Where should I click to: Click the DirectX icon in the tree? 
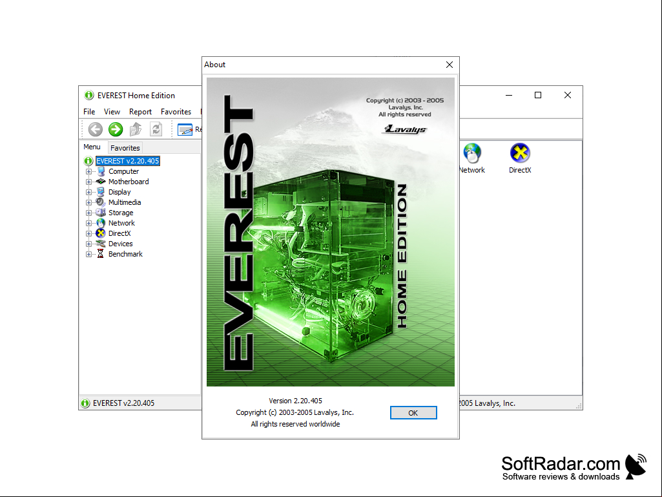101,233
